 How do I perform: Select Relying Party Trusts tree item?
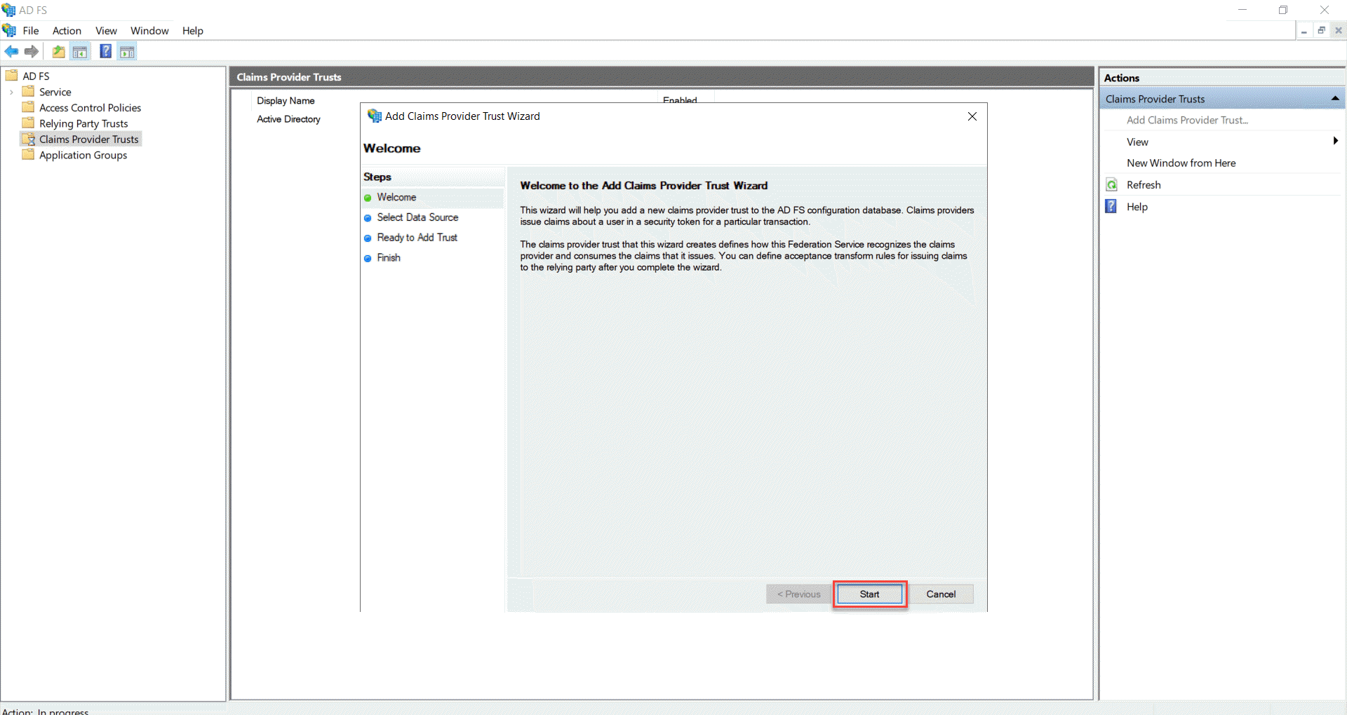83,123
